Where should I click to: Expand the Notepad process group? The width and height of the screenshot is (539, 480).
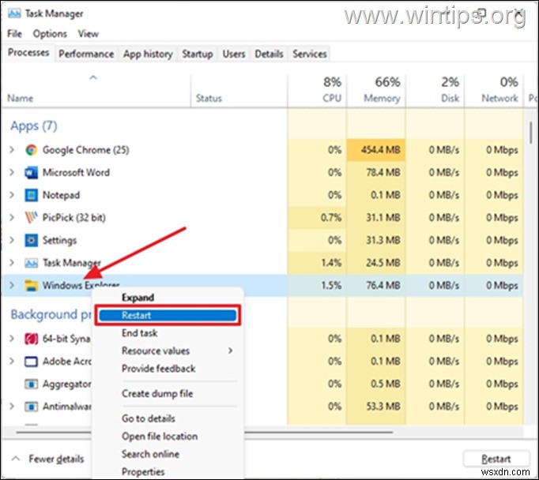(x=12, y=195)
